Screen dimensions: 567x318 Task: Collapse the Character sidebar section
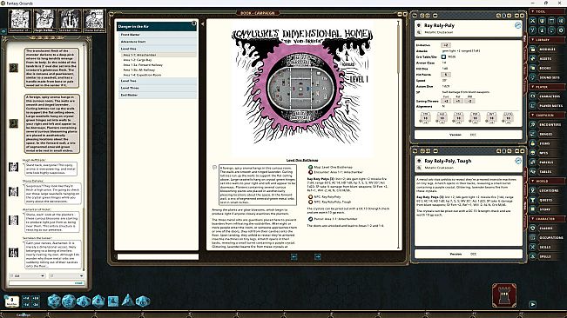pyautogui.click(x=546, y=218)
